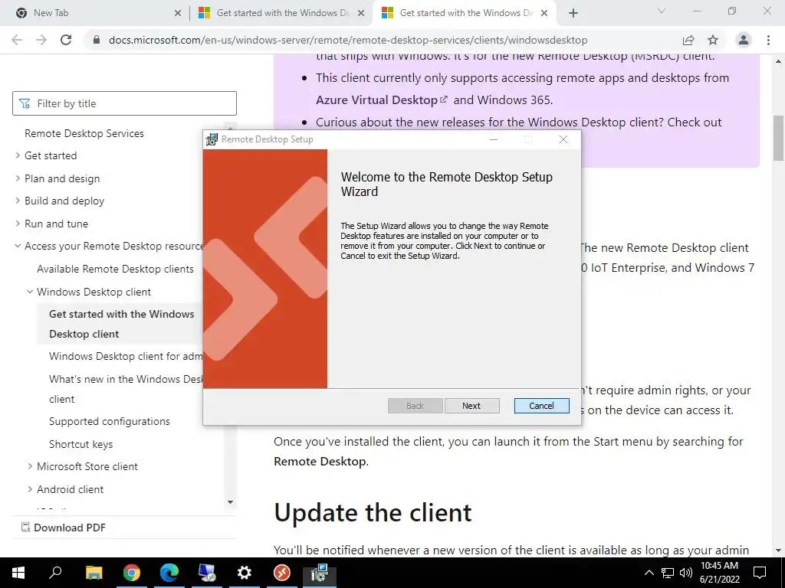785x588 pixels.
Task: Click the page vertical scrollbar thumb
Action: 778,138
